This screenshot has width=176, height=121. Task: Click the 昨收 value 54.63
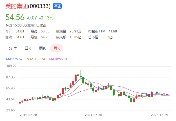(x=20, y=37)
